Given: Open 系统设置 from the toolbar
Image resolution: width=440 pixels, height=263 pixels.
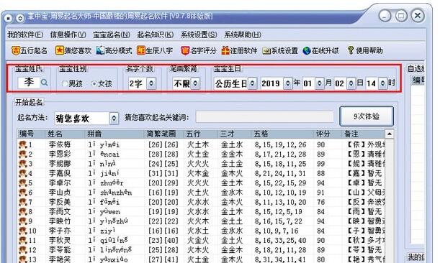Looking at the screenshot, I should click(280, 51).
